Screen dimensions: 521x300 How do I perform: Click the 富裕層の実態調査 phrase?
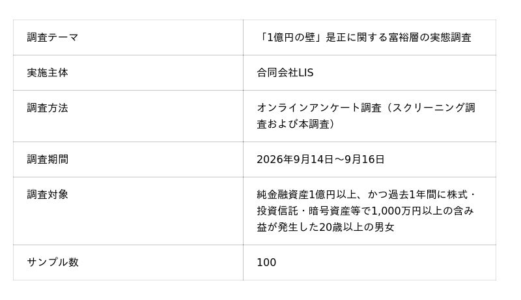click(430, 37)
